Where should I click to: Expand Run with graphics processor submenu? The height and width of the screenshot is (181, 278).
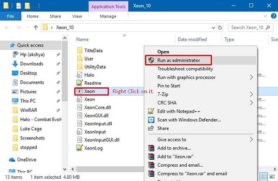point(251,77)
